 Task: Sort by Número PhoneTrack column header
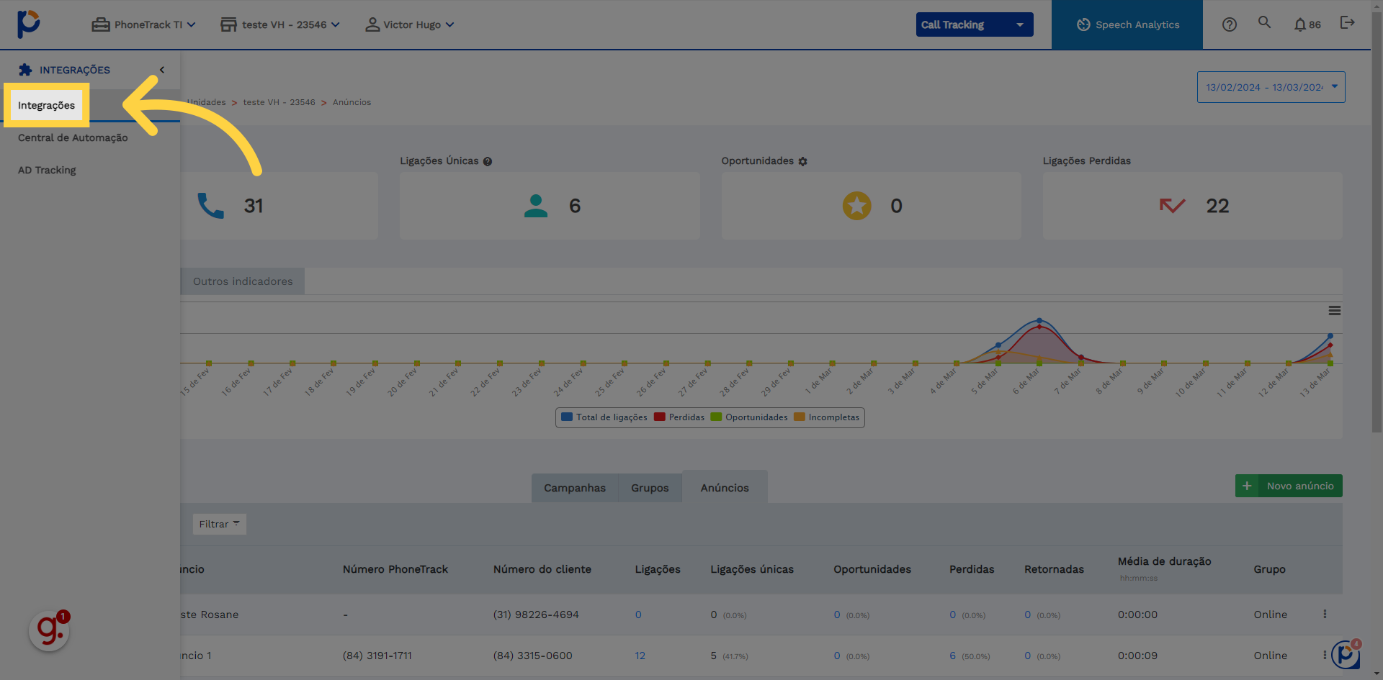(x=395, y=569)
